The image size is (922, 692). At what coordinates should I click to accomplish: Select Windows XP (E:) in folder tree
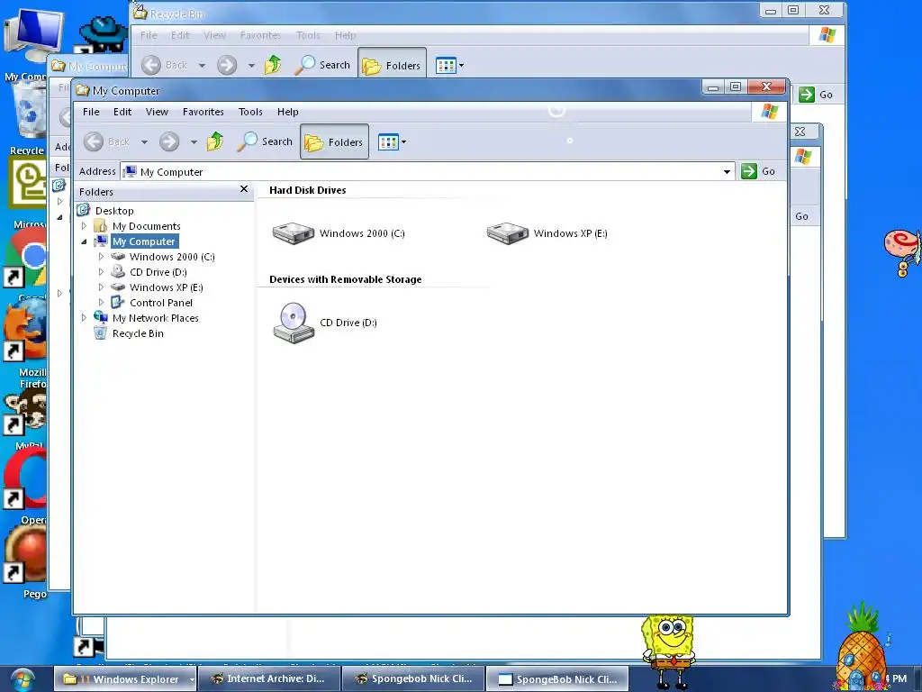(x=167, y=287)
